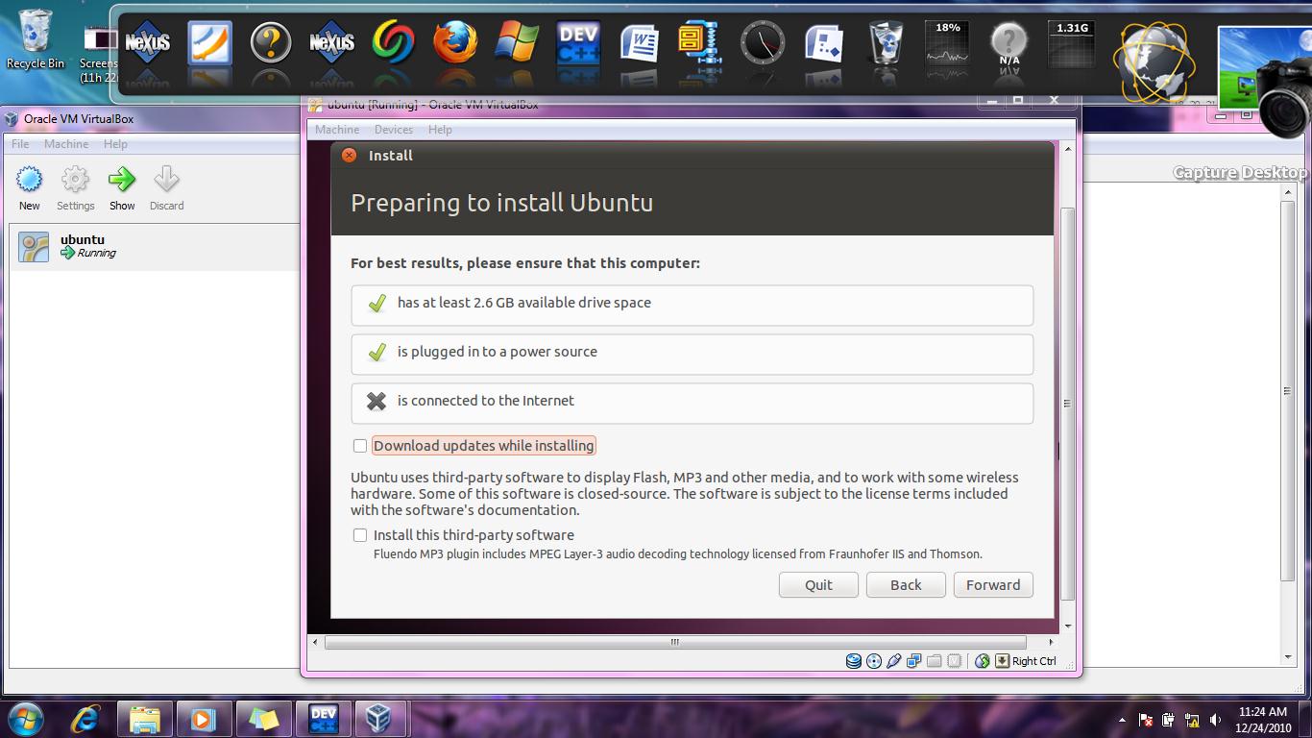Open Internet Explorer from taskbar

[x=85, y=719]
